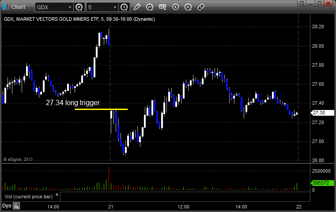Open the symbol settings gear menu

[79, 8]
